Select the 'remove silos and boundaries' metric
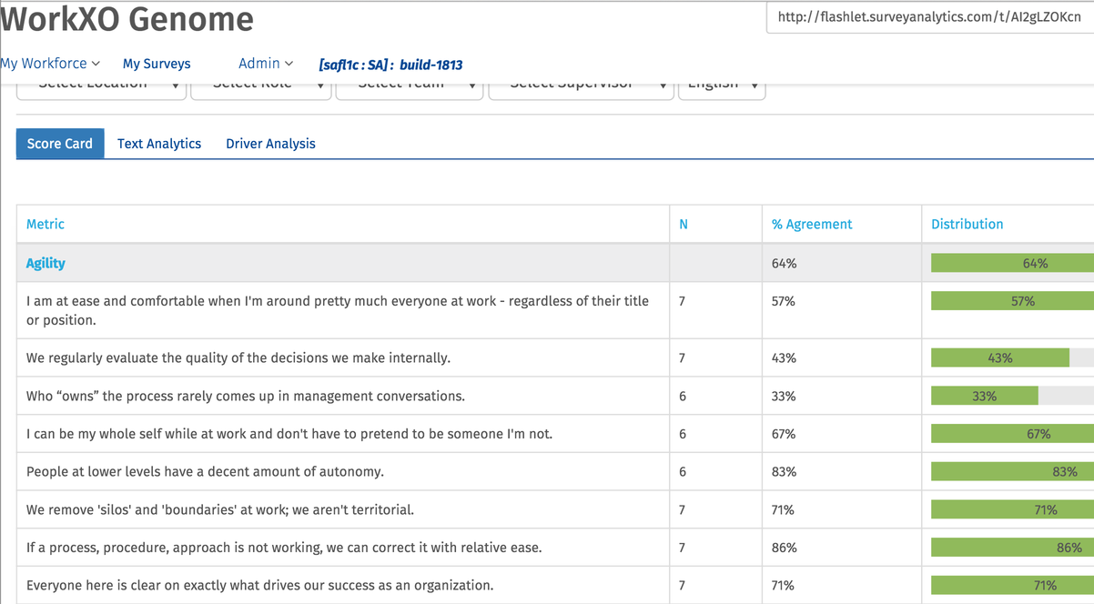1094x604 pixels. [x=220, y=509]
